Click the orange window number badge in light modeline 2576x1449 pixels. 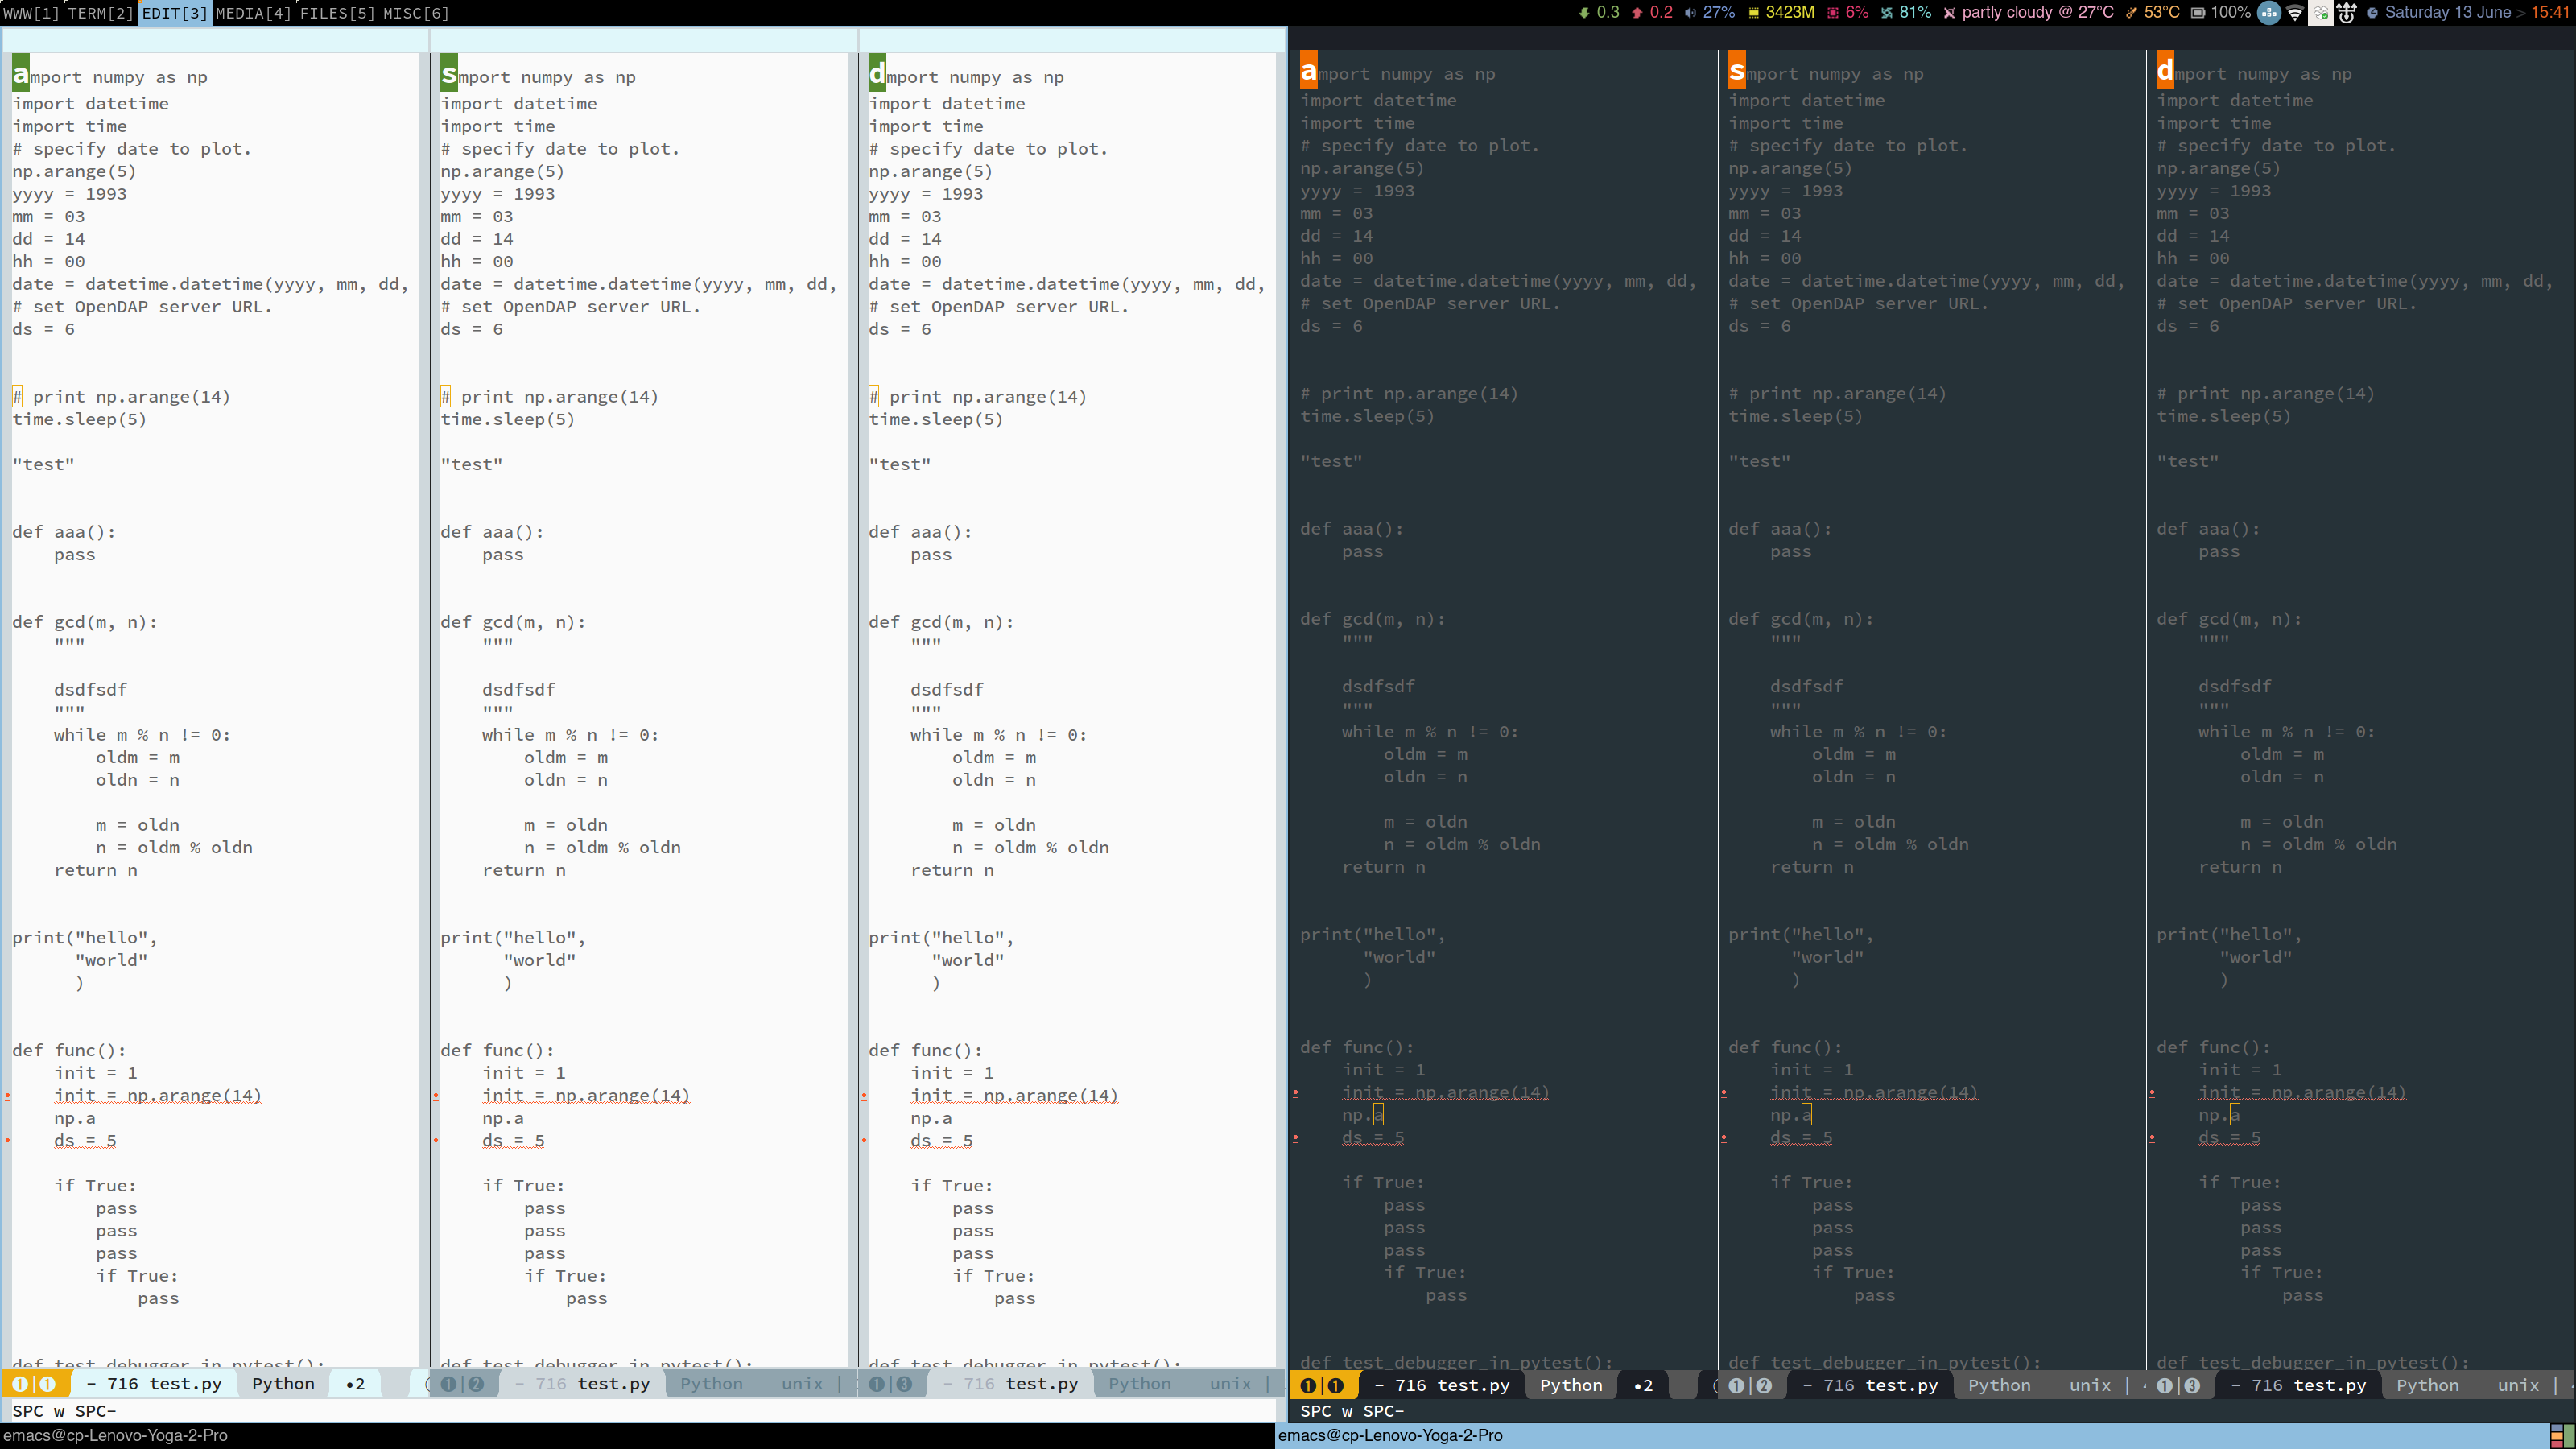coord(33,1384)
